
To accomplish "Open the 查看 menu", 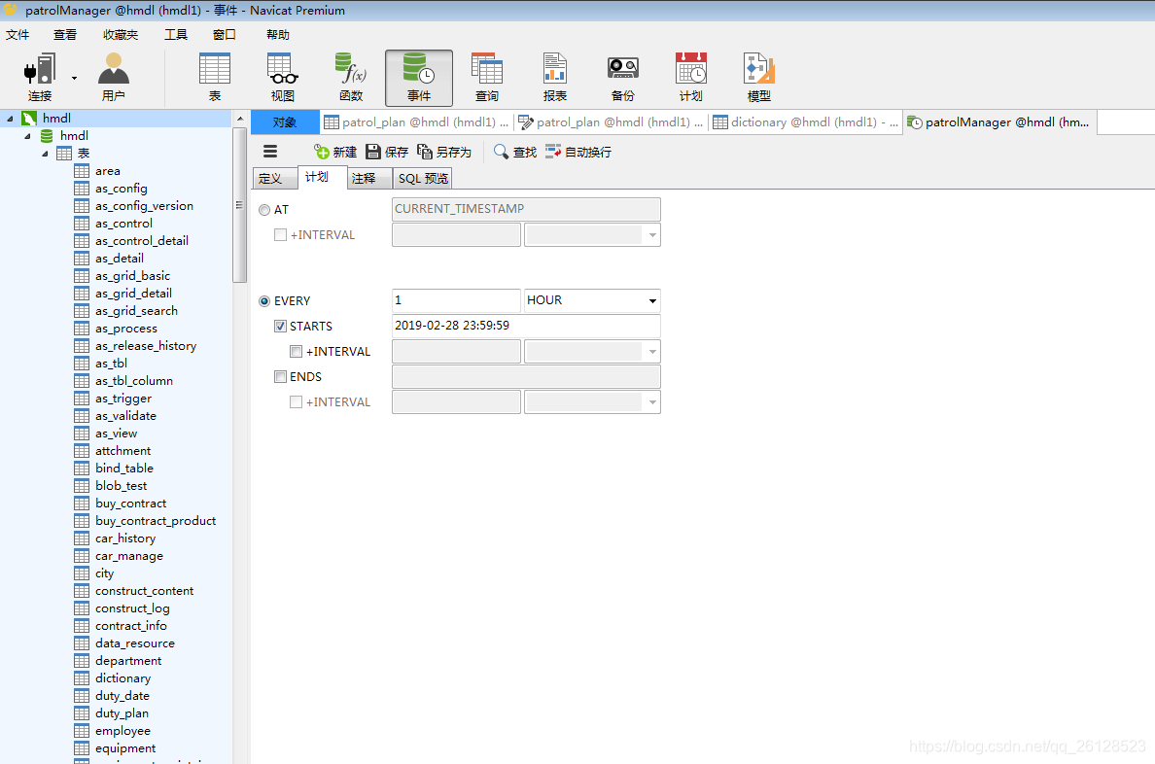I will click(x=65, y=35).
